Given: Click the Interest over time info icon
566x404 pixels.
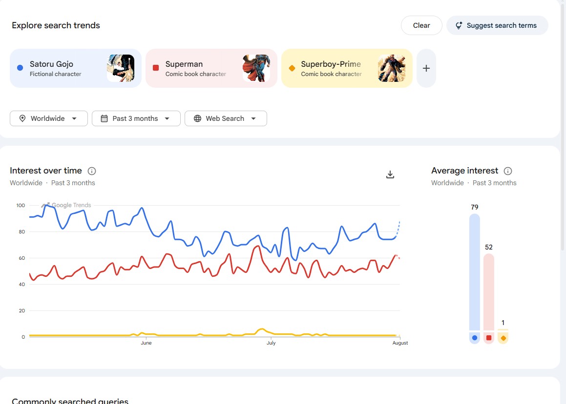Looking at the screenshot, I should pos(92,171).
